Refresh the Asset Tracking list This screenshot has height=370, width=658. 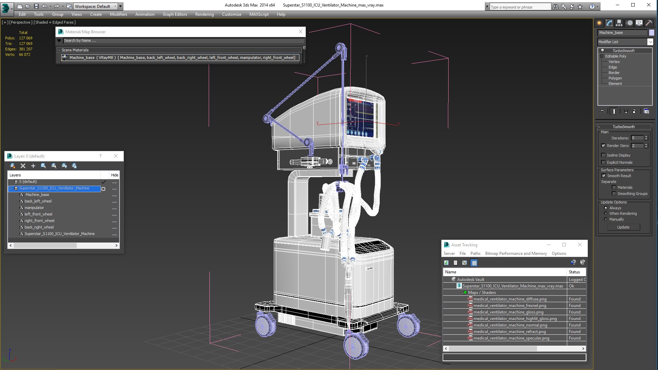click(x=446, y=263)
